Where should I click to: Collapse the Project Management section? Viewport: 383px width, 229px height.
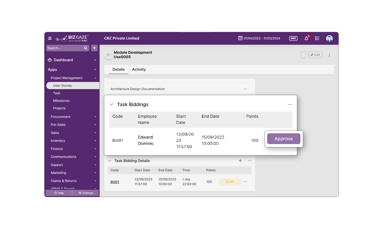click(95, 78)
